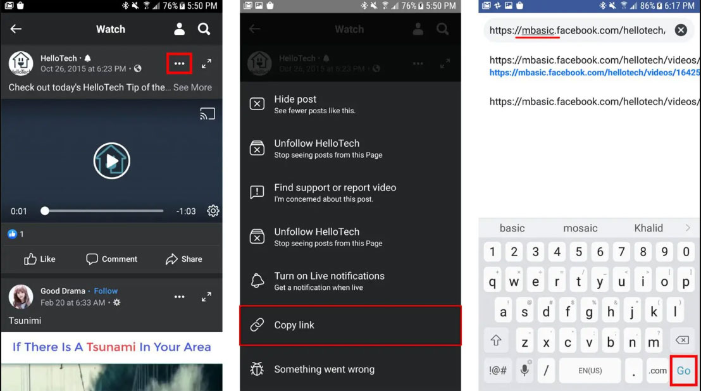The width and height of the screenshot is (701, 391).
Task: Open HelloTech page avatar
Action: click(x=21, y=63)
